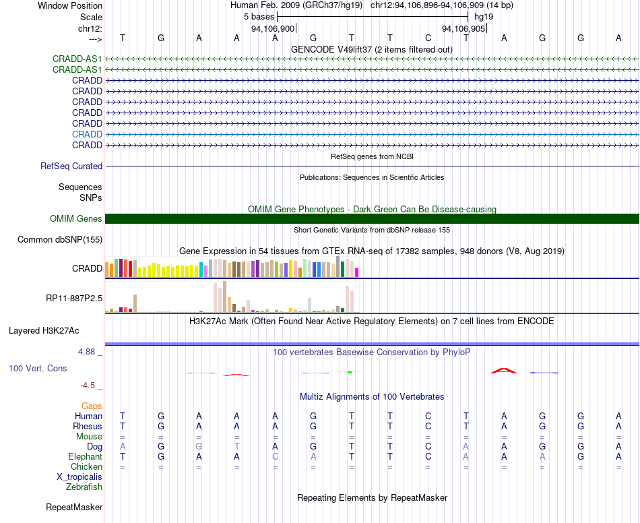Open the RefSeq Curated track label

pyautogui.click(x=71, y=166)
